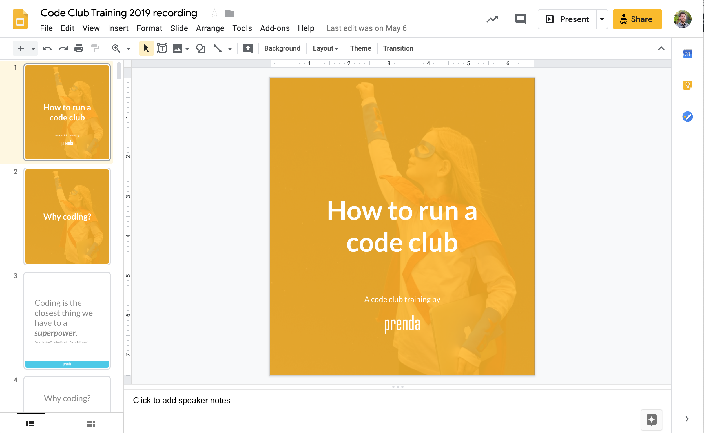Switch to filmstrip view
The width and height of the screenshot is (704, 433).
click(x=30, y=423)
